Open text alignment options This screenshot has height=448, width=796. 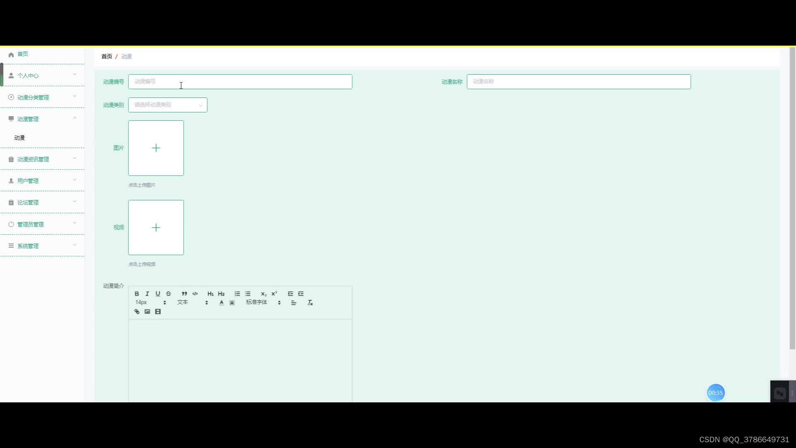point(294,303)
